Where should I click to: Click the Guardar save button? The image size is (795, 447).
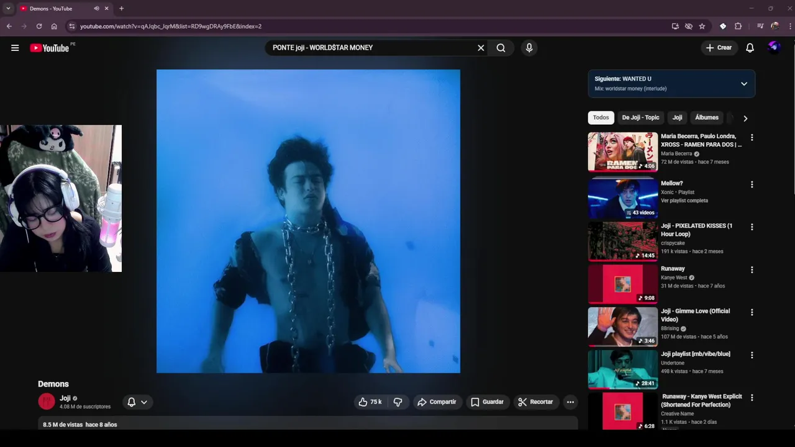(x=487, y=402)
